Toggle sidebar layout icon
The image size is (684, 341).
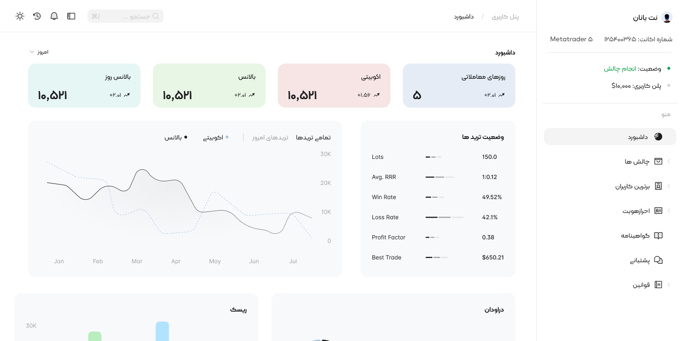(71, 16)
